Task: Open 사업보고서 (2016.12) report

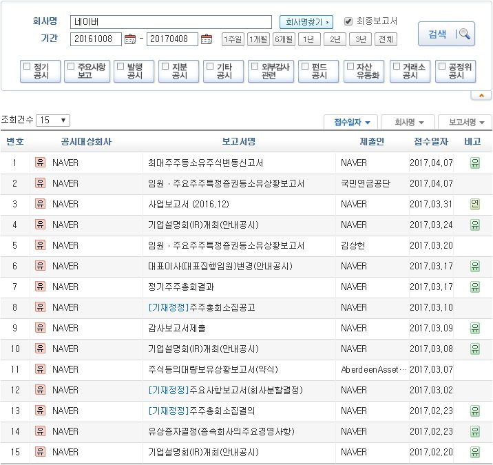Action: [x=189, y=204]
